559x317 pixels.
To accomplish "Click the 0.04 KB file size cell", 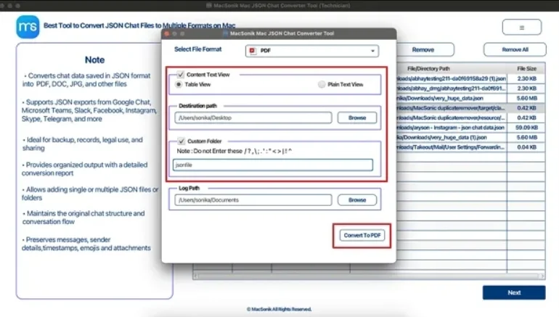I will coord(526,147).
